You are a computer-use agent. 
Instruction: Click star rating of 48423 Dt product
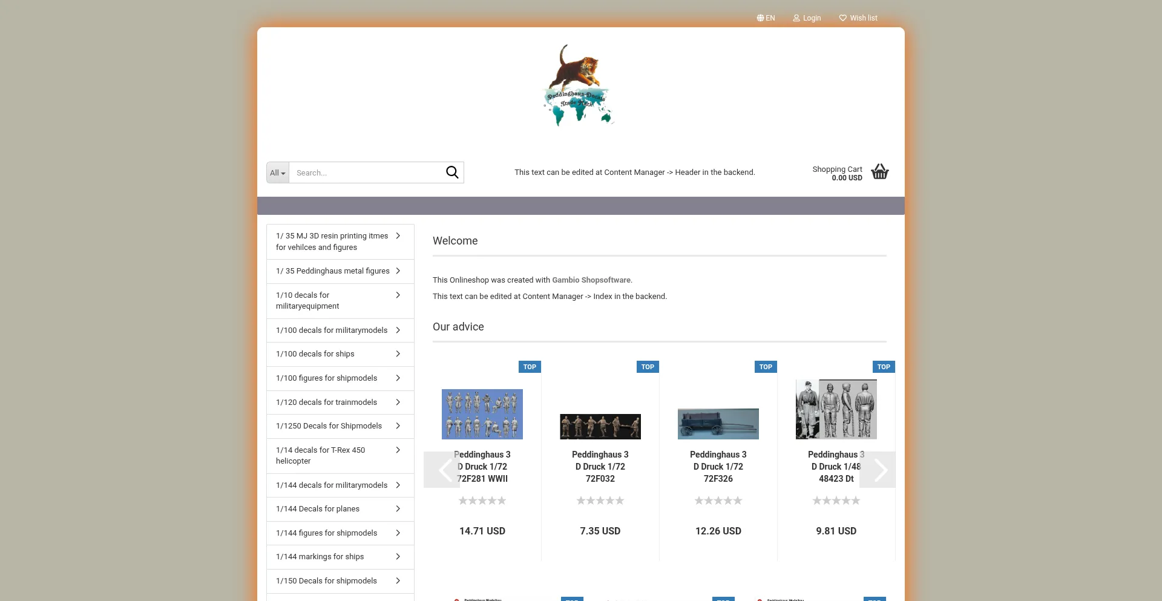836,501
